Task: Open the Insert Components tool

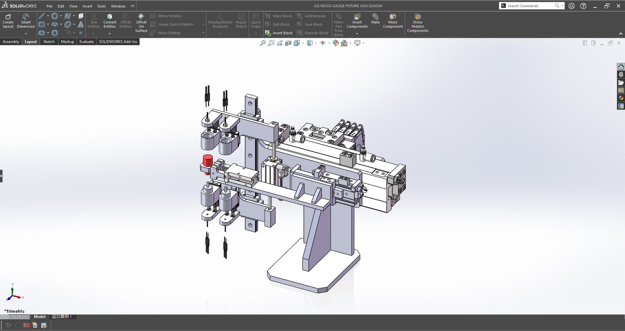Action: (357, 21)
